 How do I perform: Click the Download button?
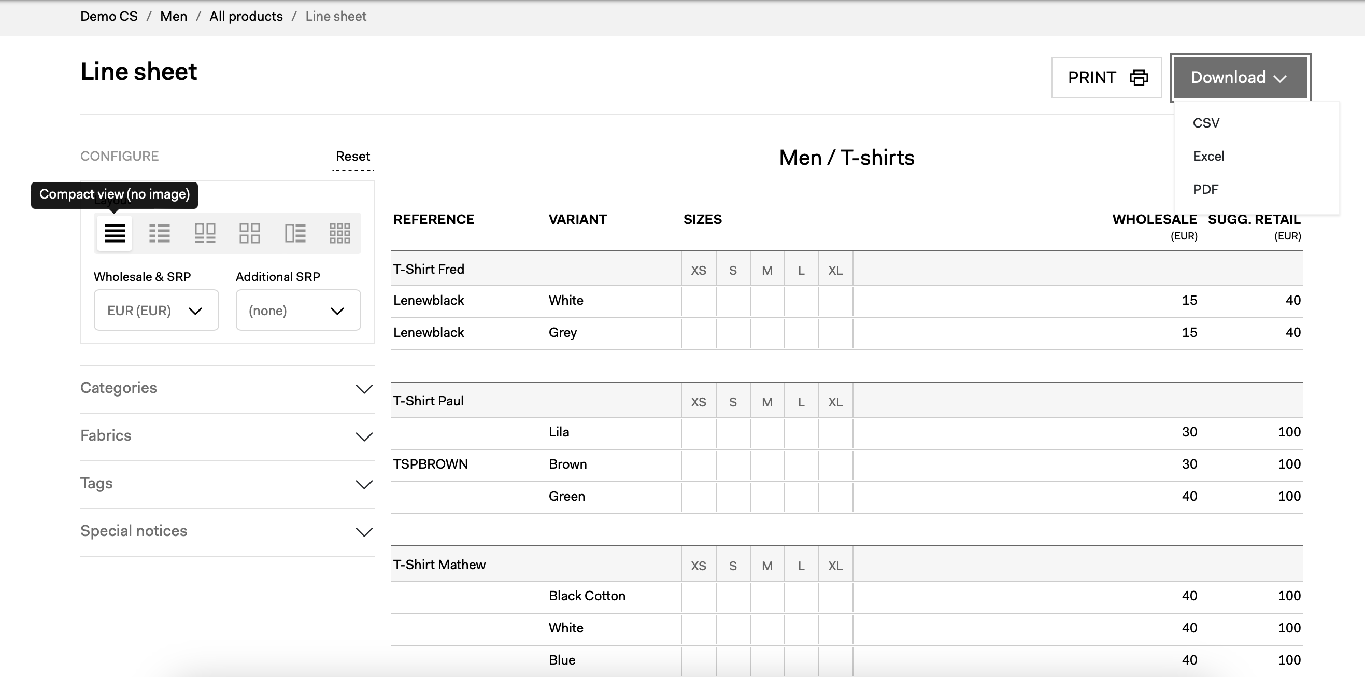tap(1240, 77)
